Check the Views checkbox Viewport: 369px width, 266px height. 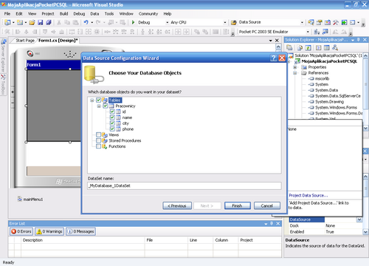point(98,134)
